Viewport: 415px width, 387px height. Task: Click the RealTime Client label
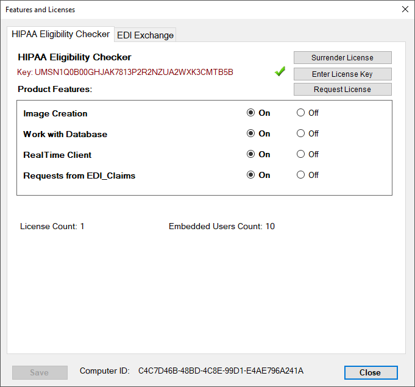(57, 155)
